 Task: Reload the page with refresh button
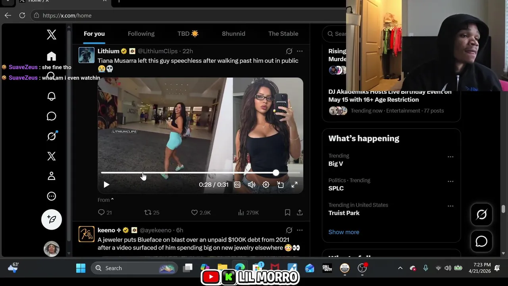tap(22, 15)
